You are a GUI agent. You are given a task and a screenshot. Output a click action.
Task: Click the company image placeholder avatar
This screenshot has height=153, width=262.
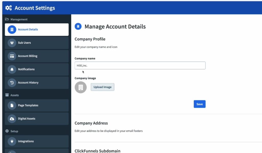pyautogui.click(x=81, y=87)
